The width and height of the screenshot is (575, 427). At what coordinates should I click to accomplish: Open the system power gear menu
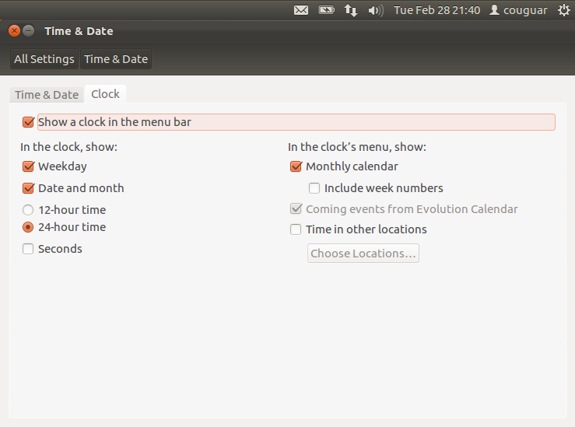[563, 10]
